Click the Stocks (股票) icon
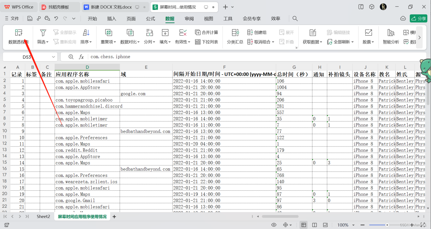 click(x=368, y=33)
